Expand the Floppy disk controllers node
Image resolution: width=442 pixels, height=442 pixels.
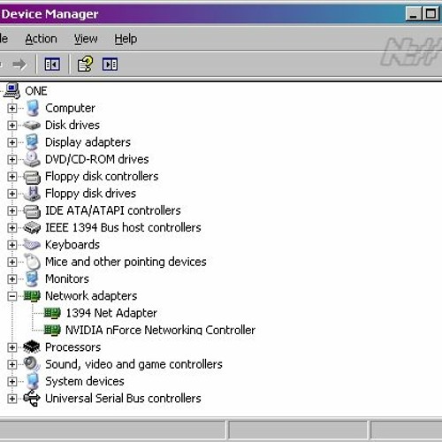tap(12, 177)
